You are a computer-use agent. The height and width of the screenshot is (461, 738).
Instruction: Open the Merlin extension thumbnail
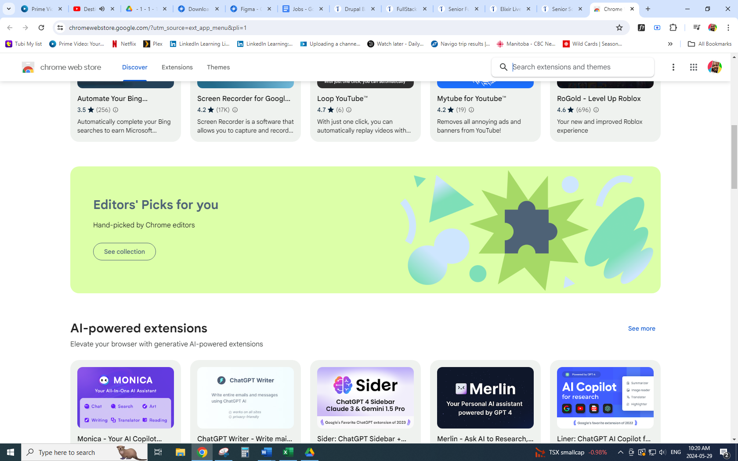tap(485, 398)
